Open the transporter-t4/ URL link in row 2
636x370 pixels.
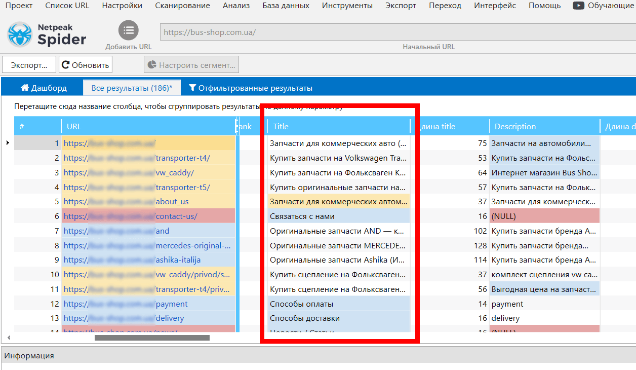[x=137, y=158]
